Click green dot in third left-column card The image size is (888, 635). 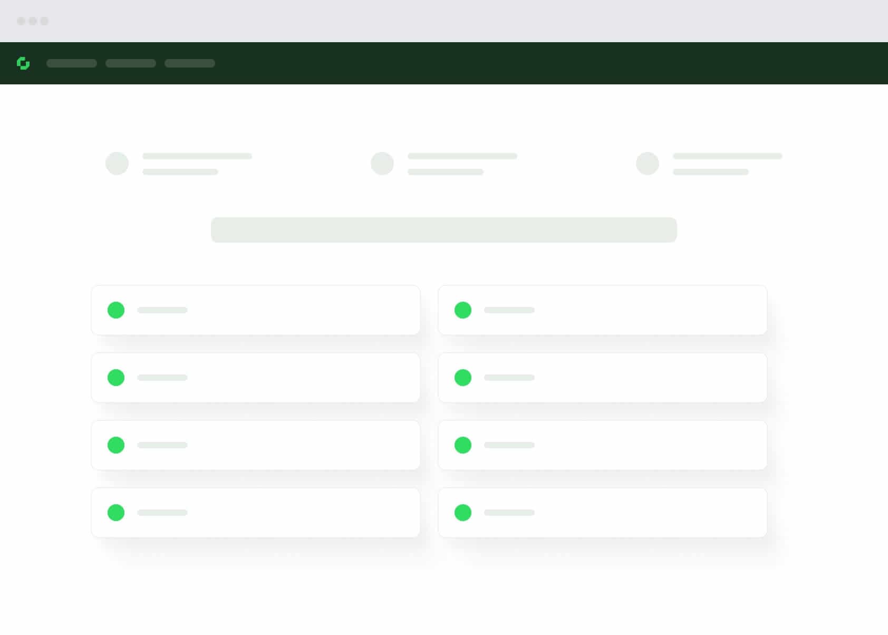pyautogui.click(x=116, y=445)
